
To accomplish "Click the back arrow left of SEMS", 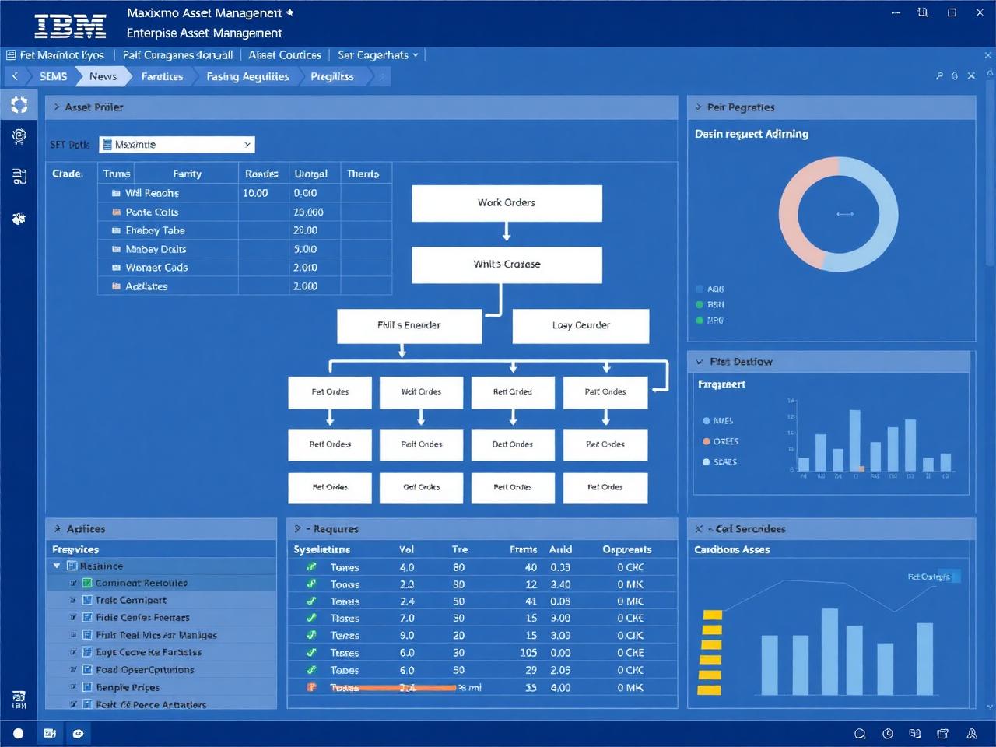I will point(15,76).
